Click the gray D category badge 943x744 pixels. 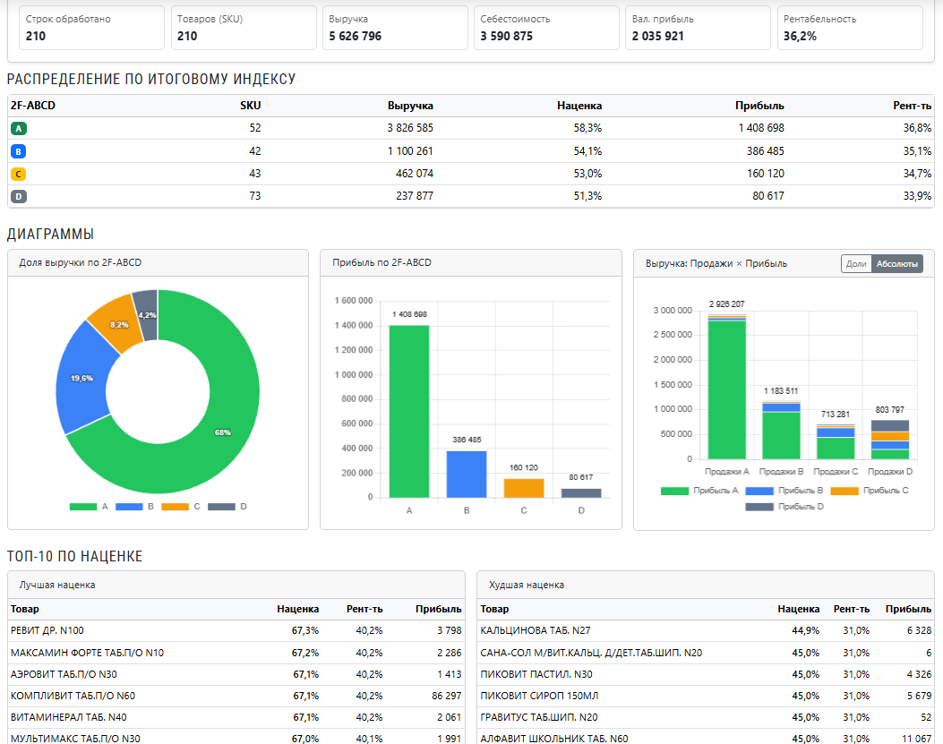tap(18, 196)
